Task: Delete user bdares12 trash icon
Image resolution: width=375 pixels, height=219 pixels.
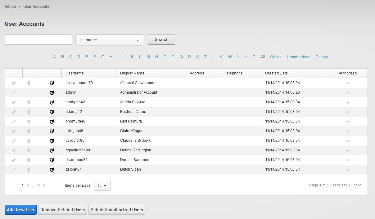Action: click(x=29, y=112)
